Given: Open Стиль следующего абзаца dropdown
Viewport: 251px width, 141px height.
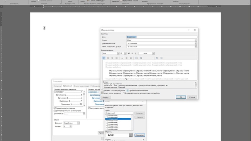Looking at the screenshot, I should tap(196, 47).
